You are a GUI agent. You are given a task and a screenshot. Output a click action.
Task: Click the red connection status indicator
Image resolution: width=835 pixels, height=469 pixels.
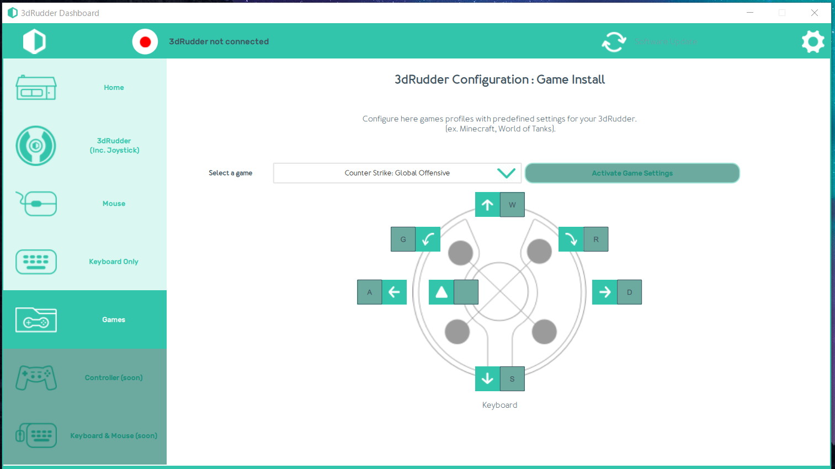click(x=145, y=41)
